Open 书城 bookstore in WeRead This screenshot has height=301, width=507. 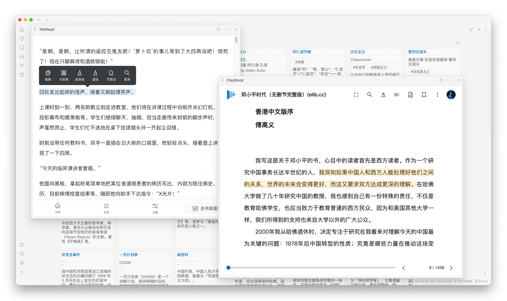coord(58,208)
